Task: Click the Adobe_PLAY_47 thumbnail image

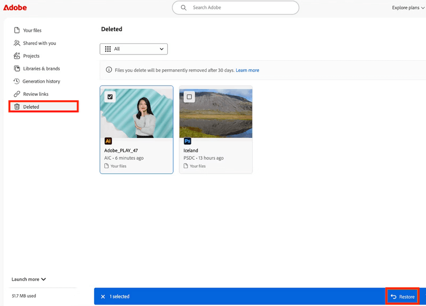Action: [136, 113]
